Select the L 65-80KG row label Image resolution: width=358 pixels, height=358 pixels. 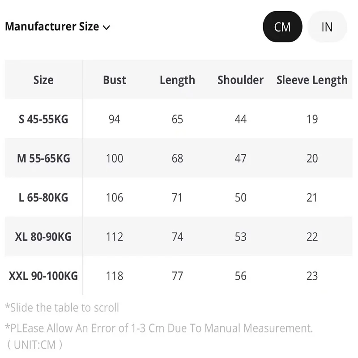(43, 198)
